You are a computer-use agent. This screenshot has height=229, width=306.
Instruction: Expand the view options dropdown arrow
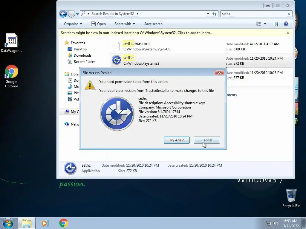[265, 24]
